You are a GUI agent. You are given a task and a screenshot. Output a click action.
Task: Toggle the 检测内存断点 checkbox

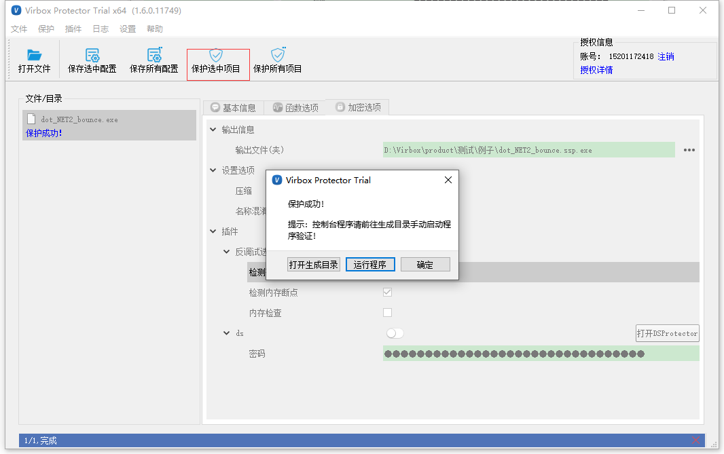click(387, 292)
